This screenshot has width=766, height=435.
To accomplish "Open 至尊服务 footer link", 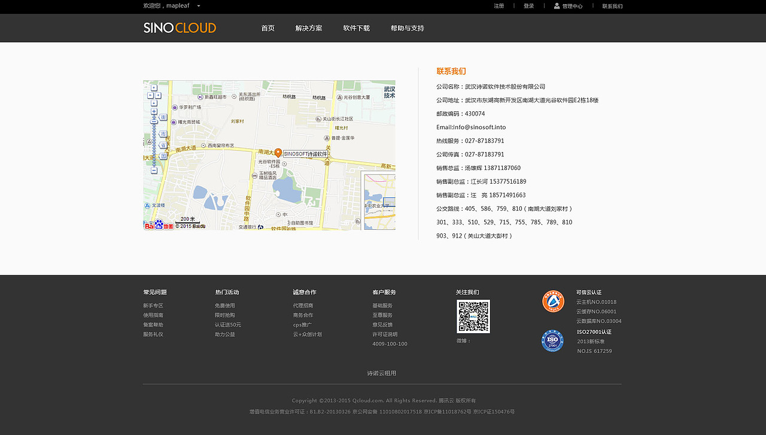I will pos(382,315).
